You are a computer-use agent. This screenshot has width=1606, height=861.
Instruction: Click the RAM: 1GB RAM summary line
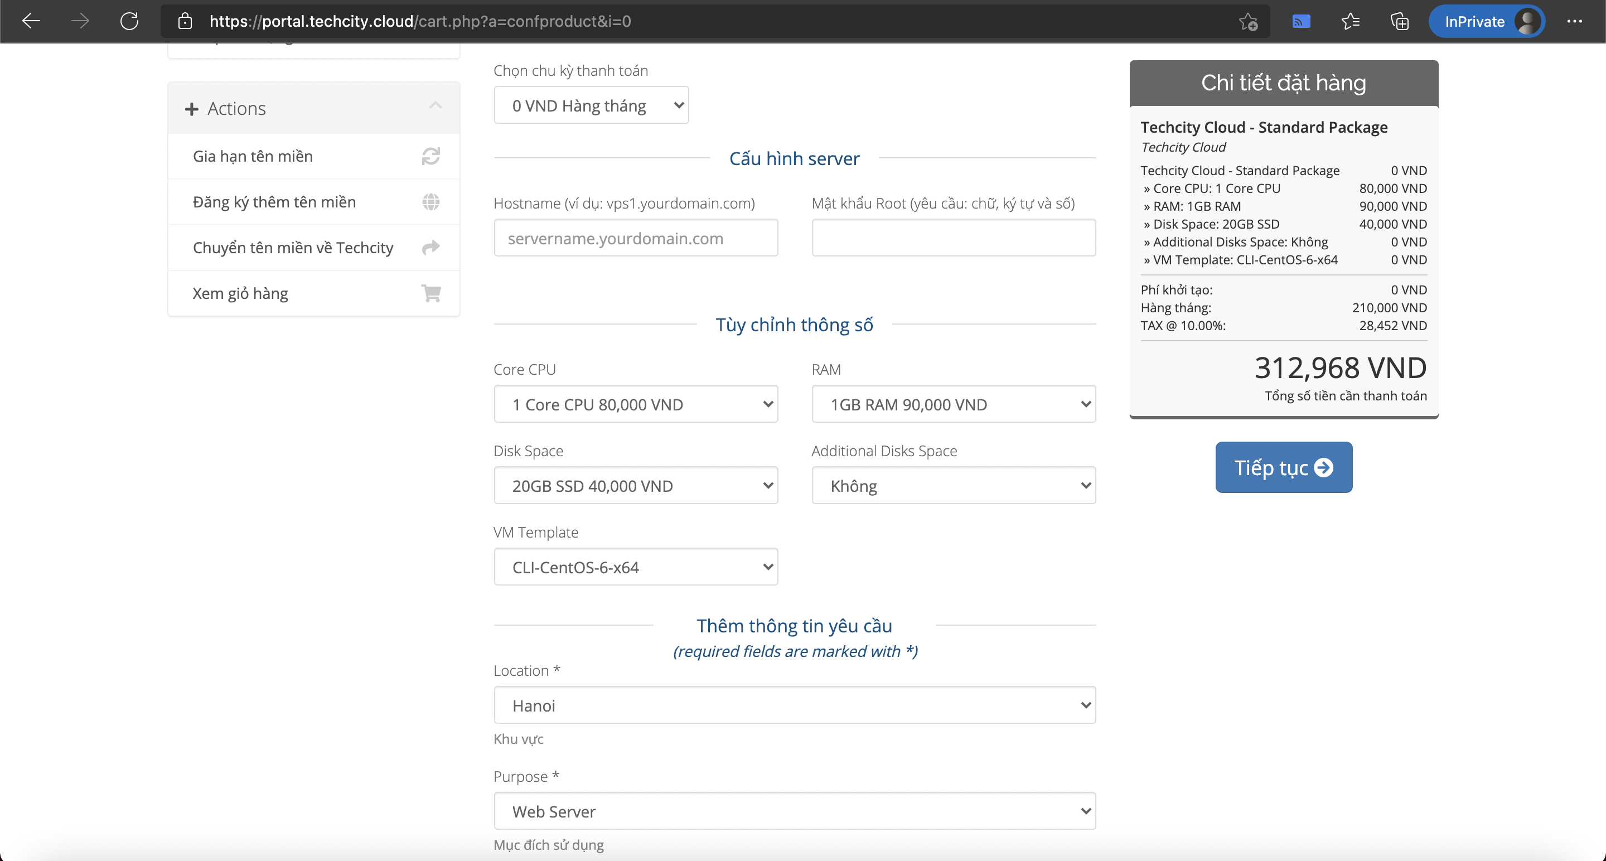pos(1284,206)
